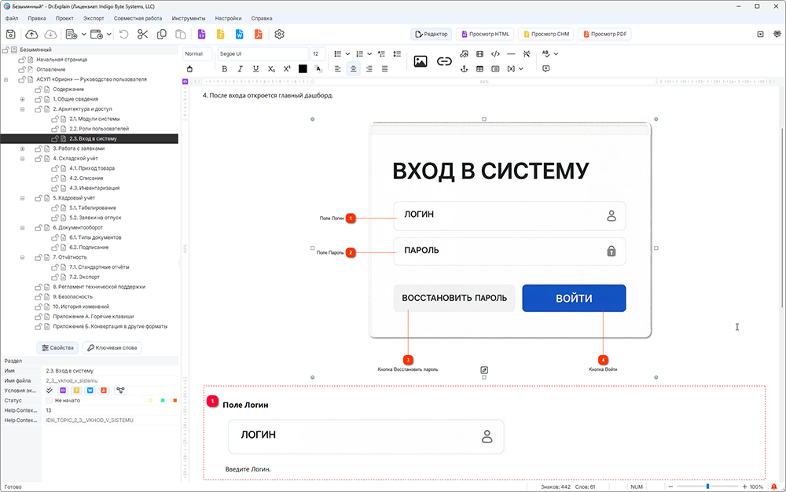Center align the text
The image size is (786, 492).
point(354,68)
